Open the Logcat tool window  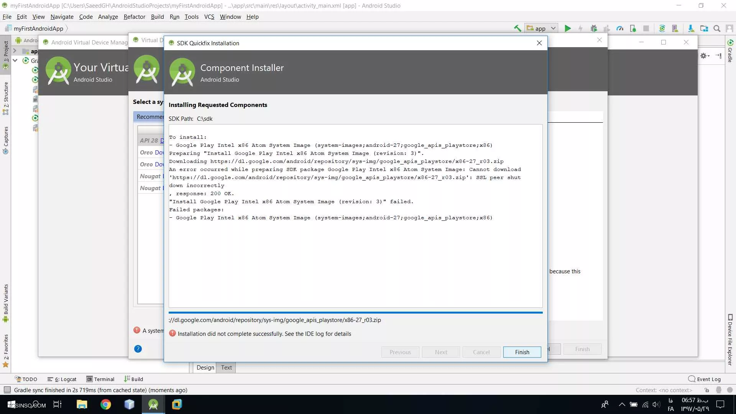coord(62,379)
